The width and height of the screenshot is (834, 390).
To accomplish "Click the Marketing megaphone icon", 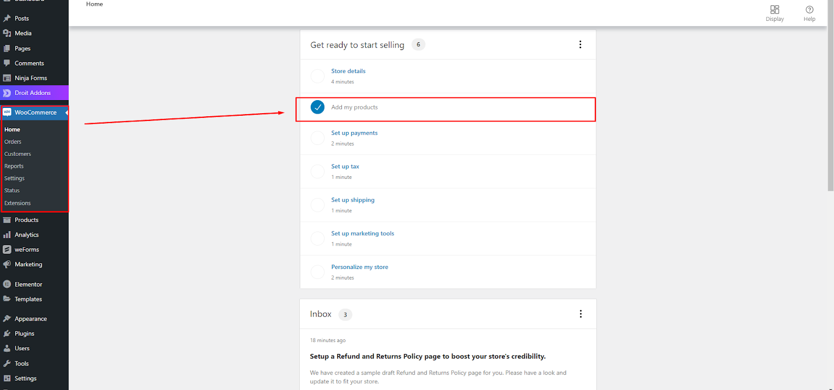I will (x=7, y=264).
